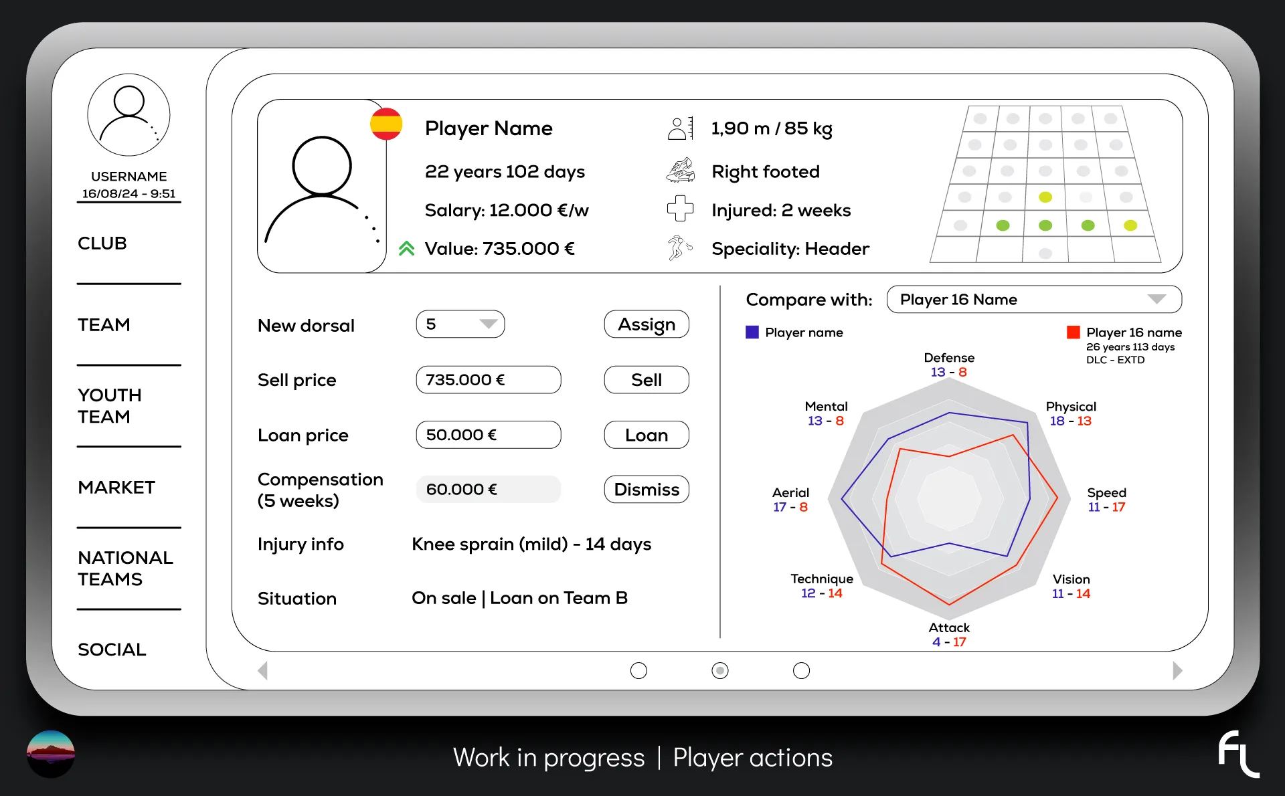Go to previous page with left arrow
Viewport: 1285px width, 796px height.
[263, 670]
